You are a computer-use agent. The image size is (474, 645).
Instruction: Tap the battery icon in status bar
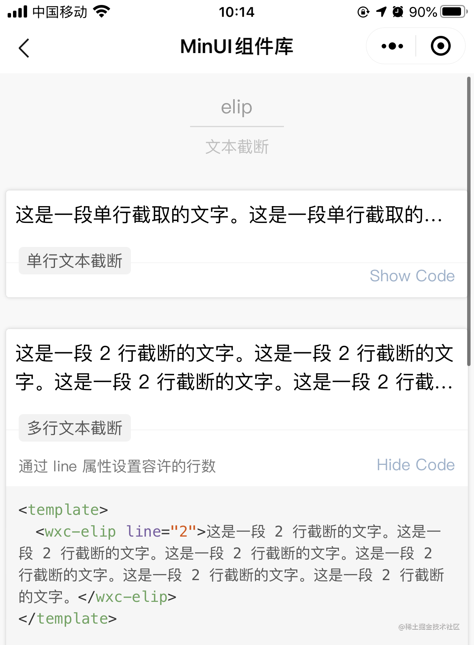(454, 12)
